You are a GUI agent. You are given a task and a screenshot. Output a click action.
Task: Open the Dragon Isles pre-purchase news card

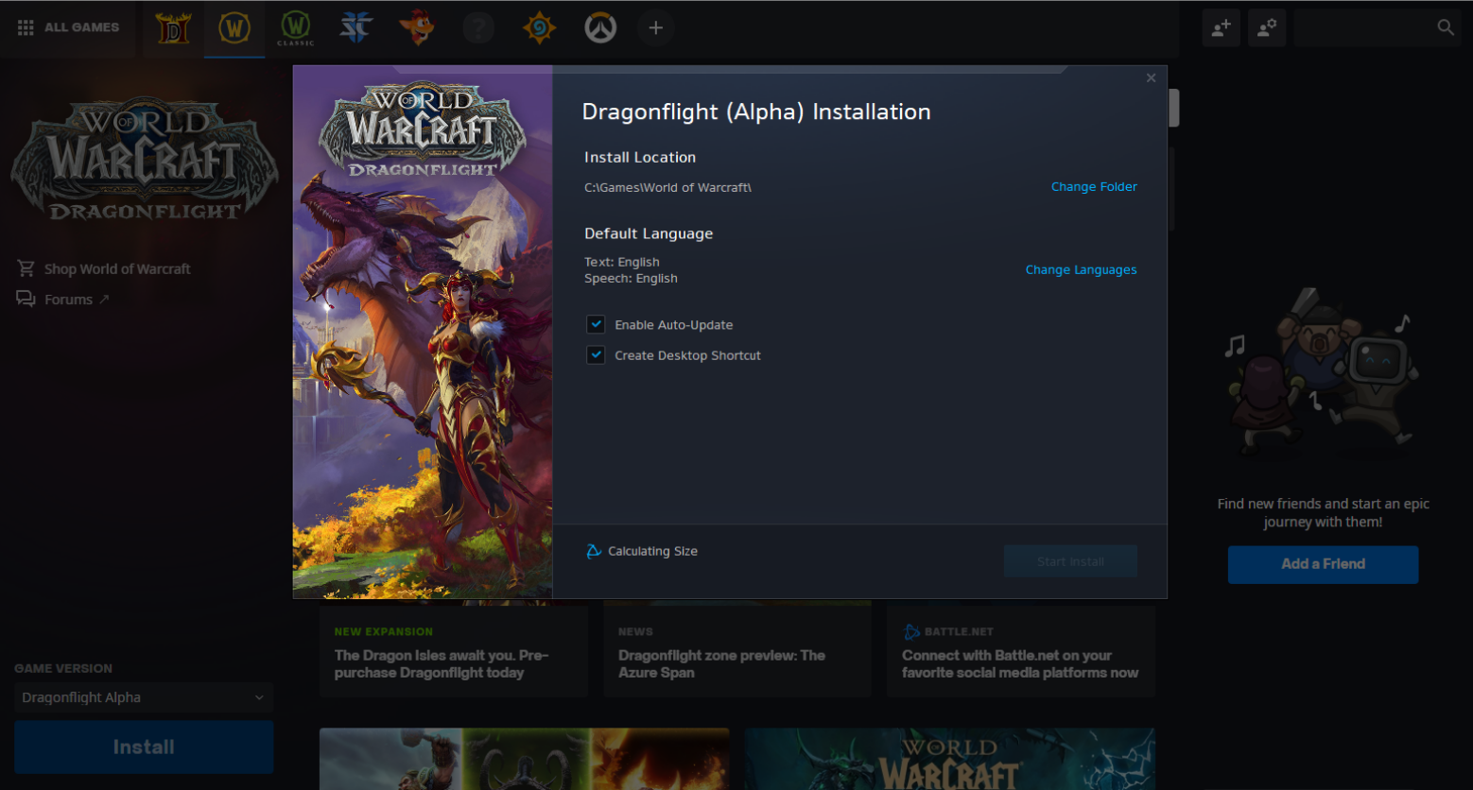click(454, 652)
